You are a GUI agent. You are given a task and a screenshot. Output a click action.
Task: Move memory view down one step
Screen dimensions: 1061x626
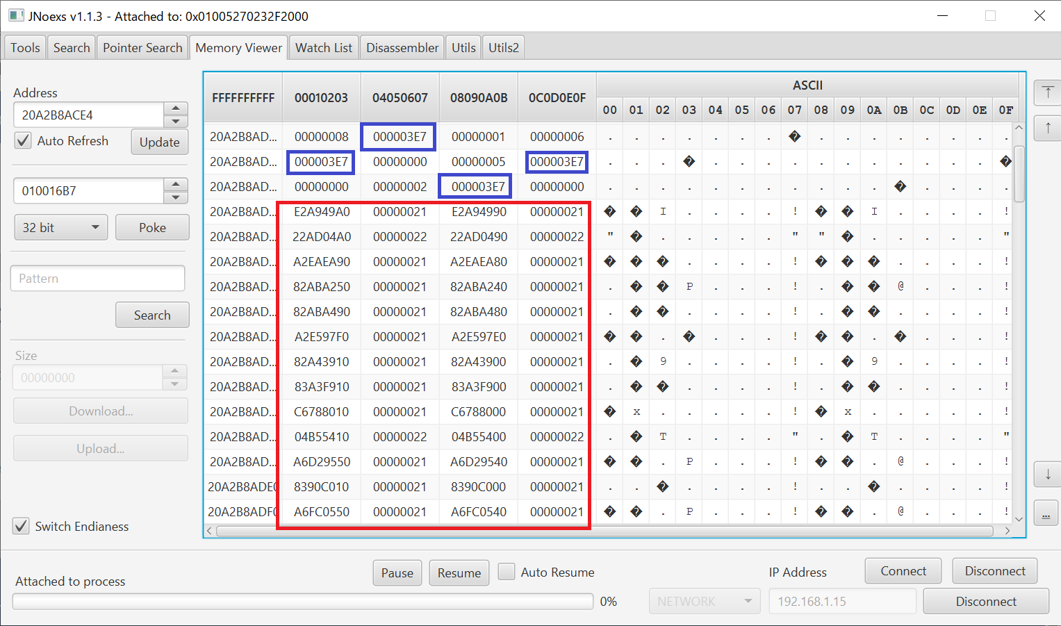pos(1048,475)
